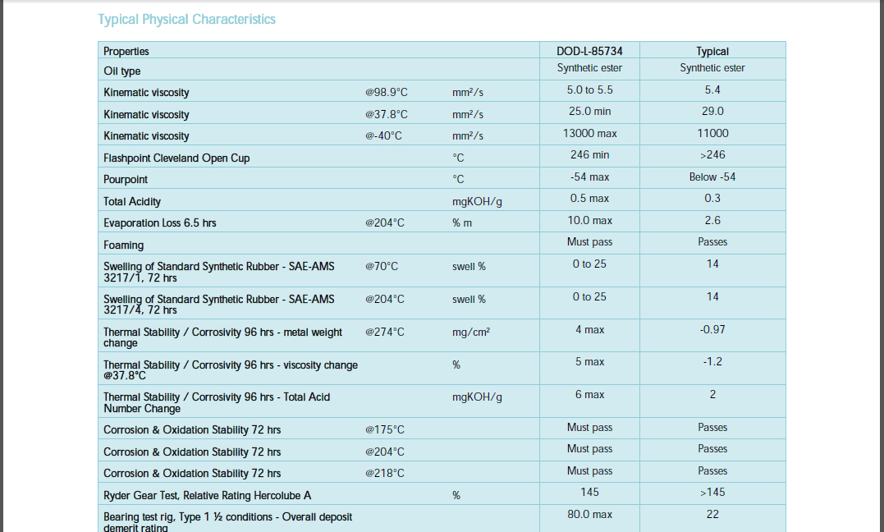
Task: Click the '@37.8°C' temperature cell
Action: click(x=387, y=114)
